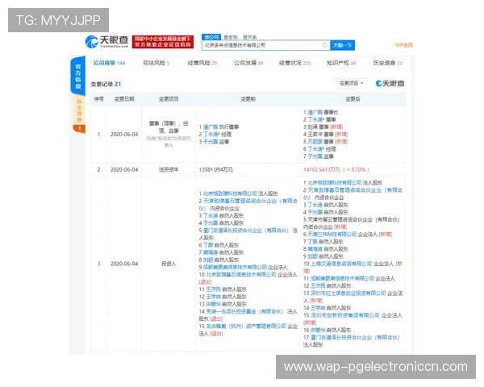The width and height of the screenshot is (484, 387).
Task: Open 洪爱华 link, item 16 in 变更后
Action: [318, 331]
